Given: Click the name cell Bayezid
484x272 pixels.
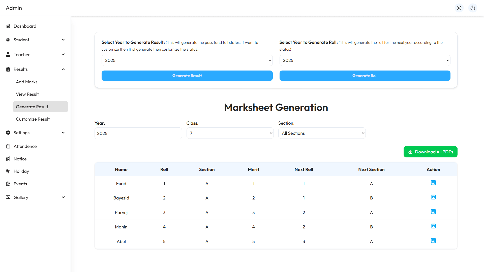Looking at the screenshot, I should click(121, 198).
